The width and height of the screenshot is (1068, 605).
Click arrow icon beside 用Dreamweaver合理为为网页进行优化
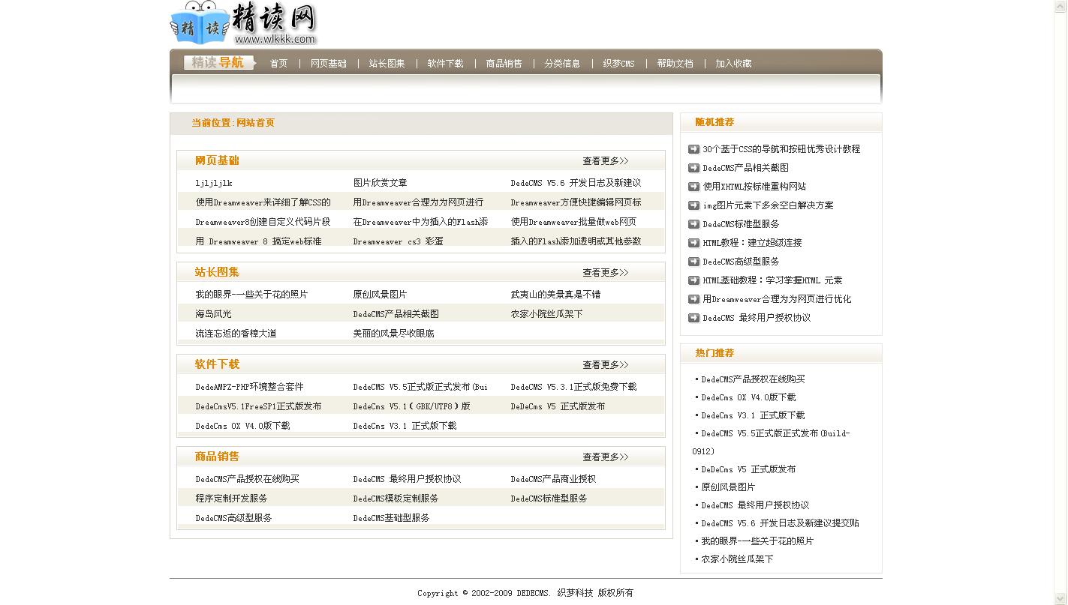point(693,299)
